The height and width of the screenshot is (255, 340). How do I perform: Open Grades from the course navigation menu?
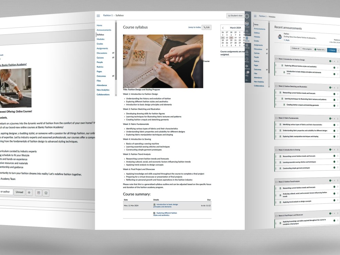pos(101,44)
